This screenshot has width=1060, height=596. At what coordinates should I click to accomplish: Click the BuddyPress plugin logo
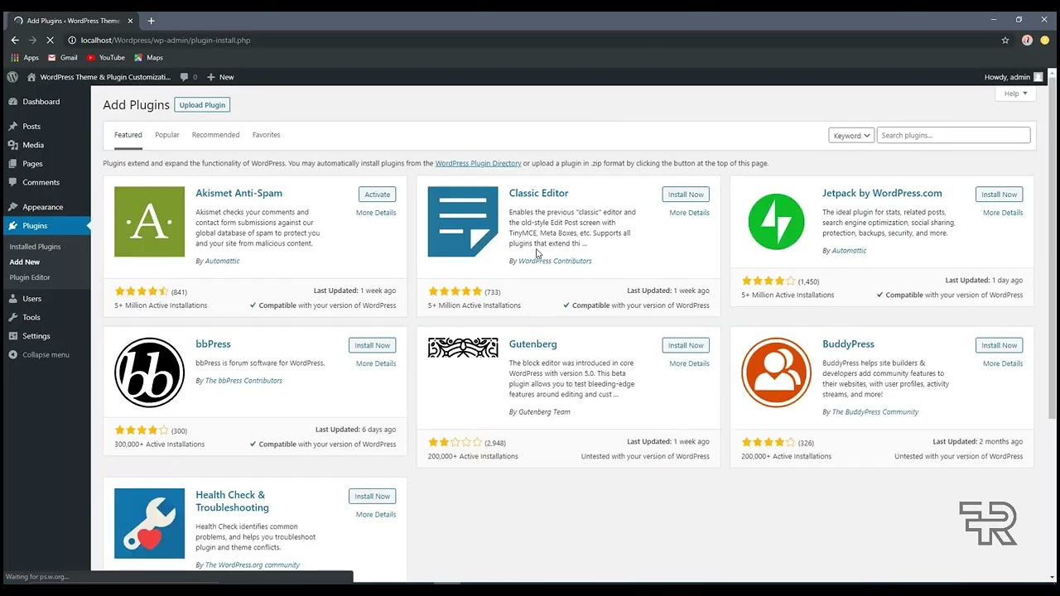coord(776,372)
